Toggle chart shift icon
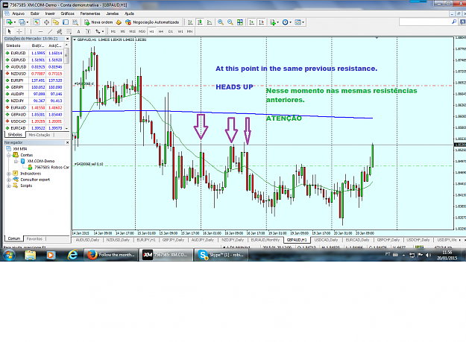 pos(262,22)
